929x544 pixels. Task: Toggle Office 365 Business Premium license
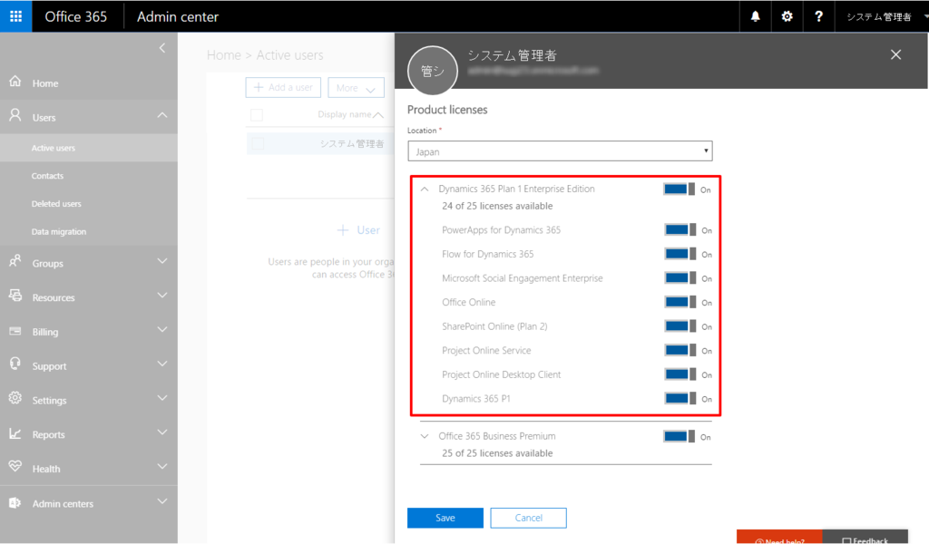coord(679,436)
